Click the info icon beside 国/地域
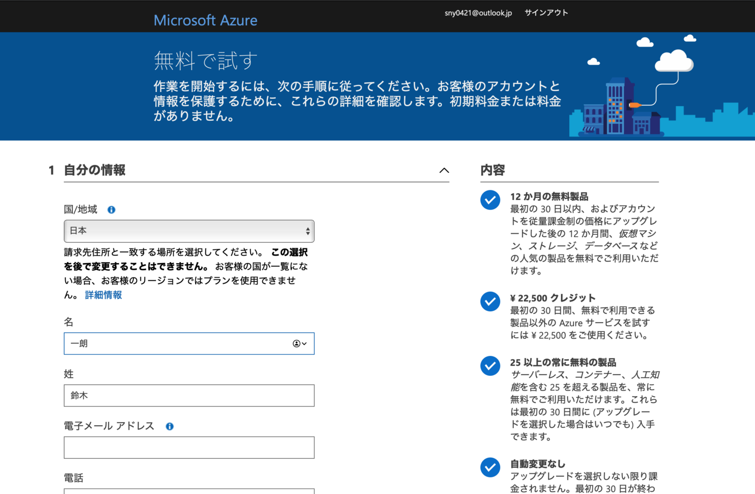 click(111, 210)
